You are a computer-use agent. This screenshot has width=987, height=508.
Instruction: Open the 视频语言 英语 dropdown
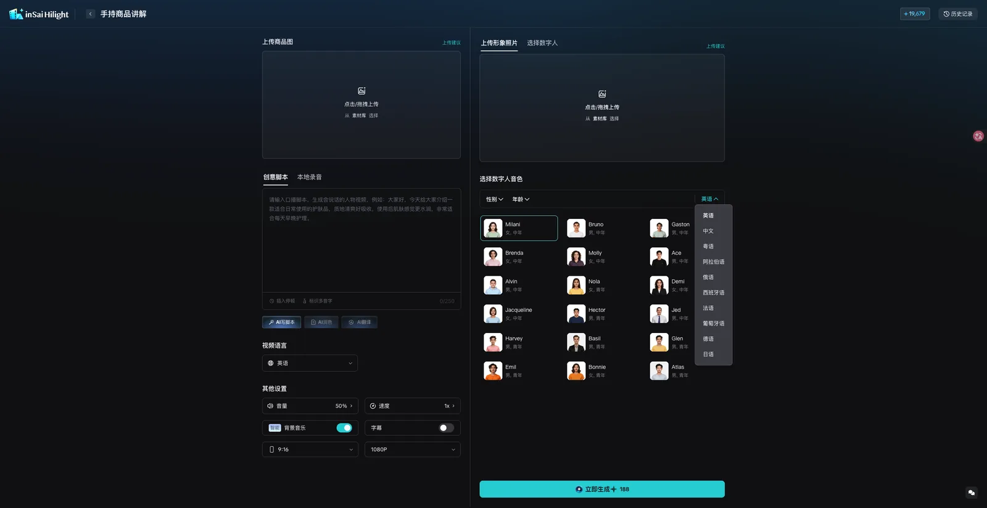tap(310, 363)
